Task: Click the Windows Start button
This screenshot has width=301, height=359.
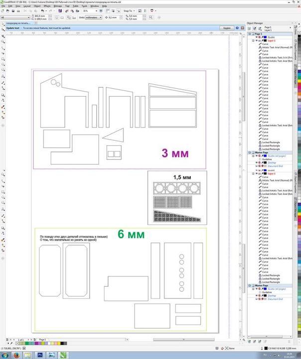Action: click(4, 355)
